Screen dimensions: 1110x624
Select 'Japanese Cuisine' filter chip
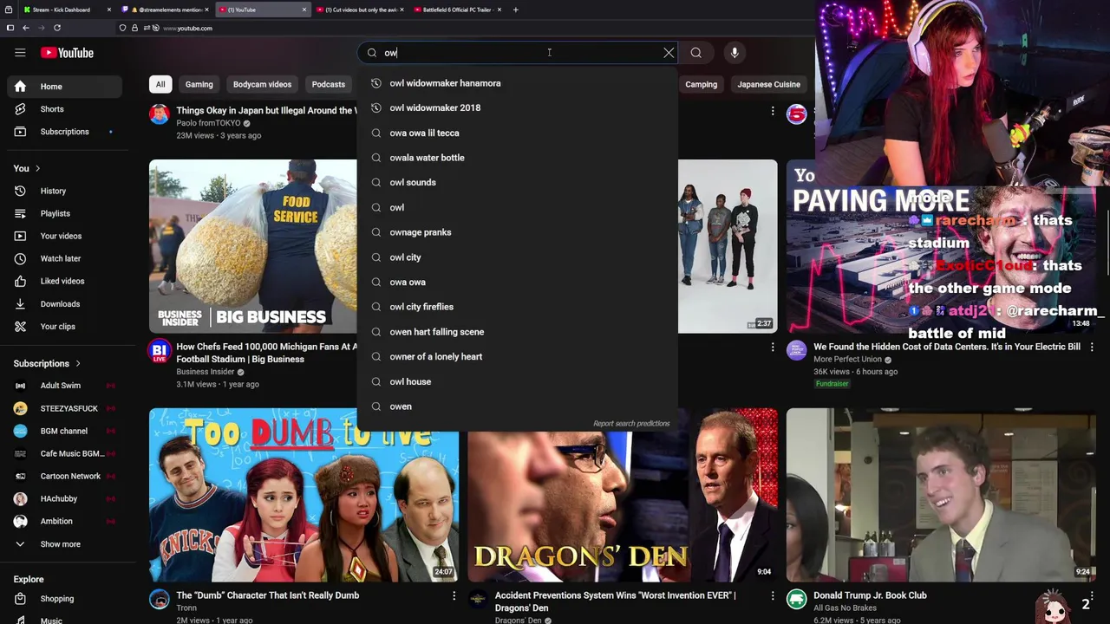[x=768, y=84]
